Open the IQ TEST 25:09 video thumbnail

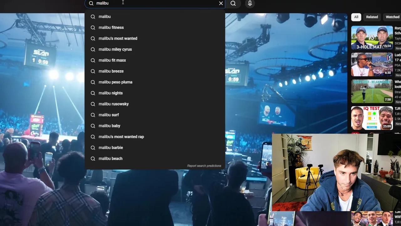coord(372,118)
